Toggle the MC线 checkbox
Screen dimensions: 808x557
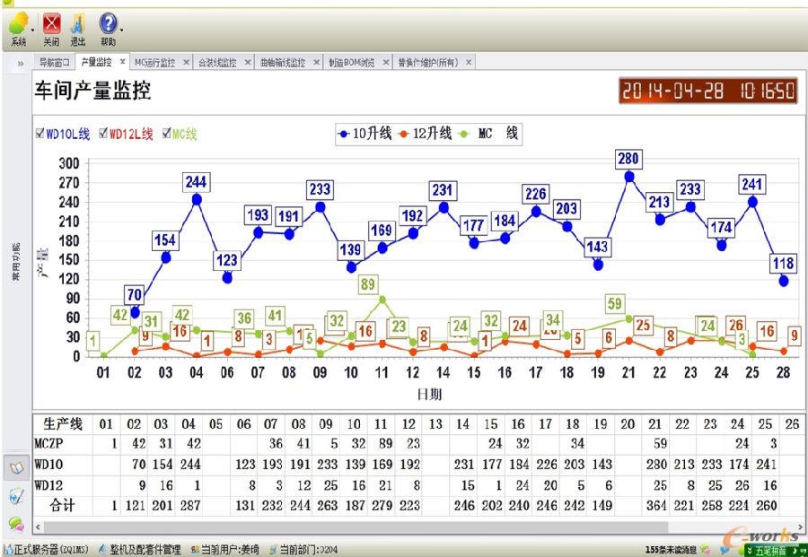[x=166, y=134]
